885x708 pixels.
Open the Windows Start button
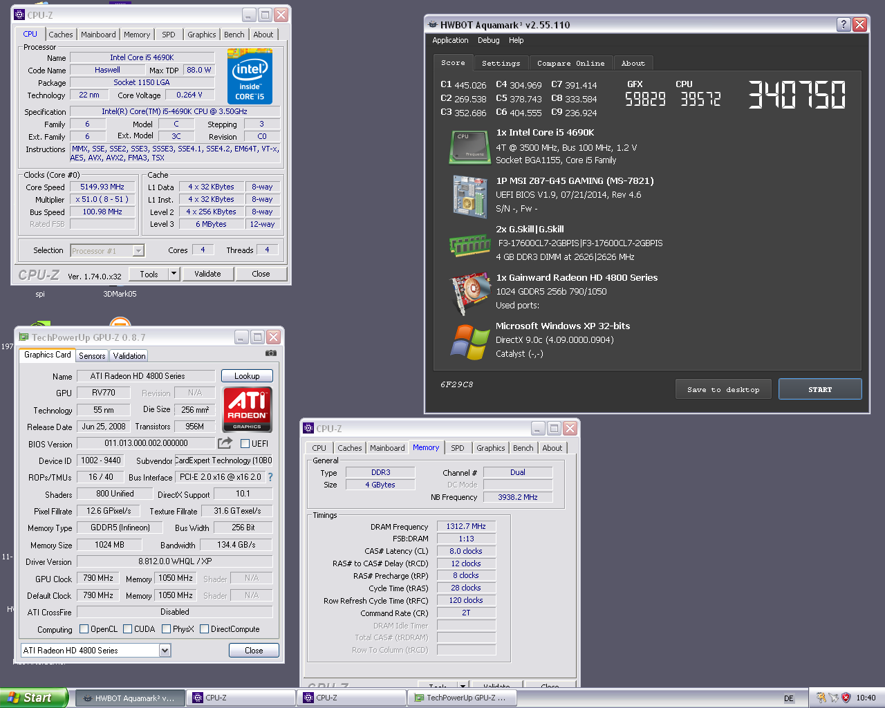(34, 698)
